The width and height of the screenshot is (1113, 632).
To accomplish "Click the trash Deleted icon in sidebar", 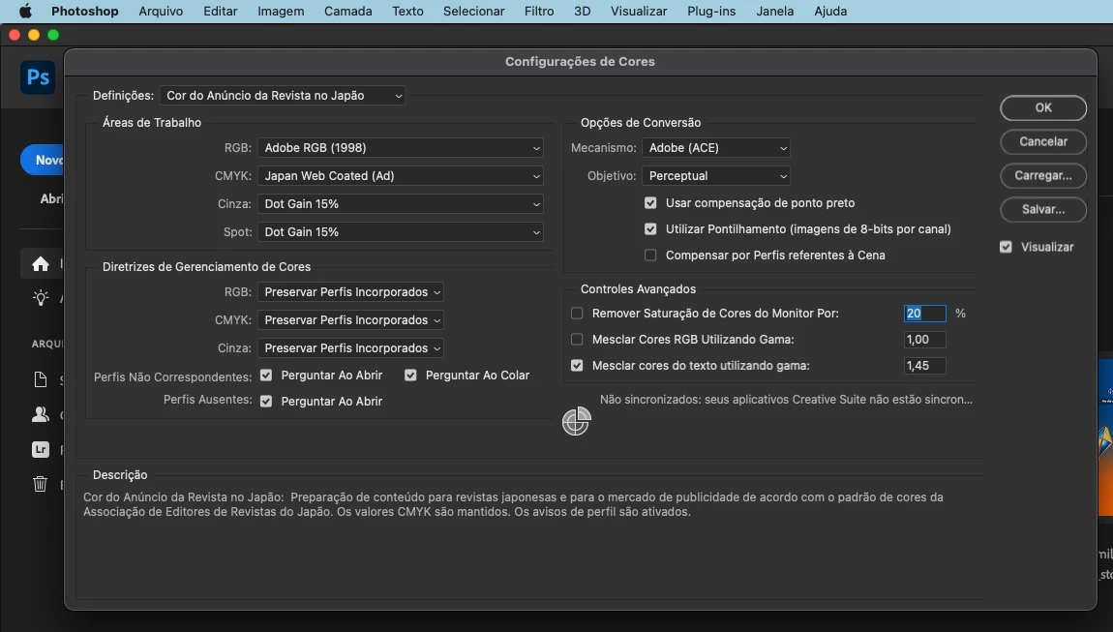I will 41,484.
